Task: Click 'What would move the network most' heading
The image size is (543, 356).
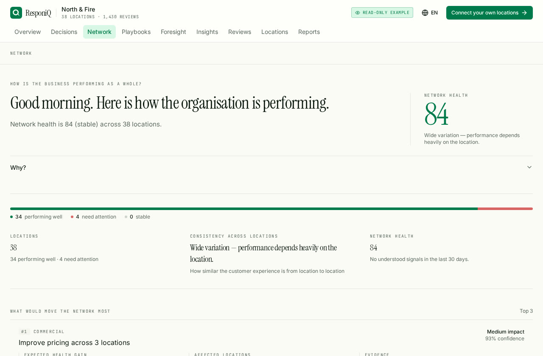Action: coord(60,311)
